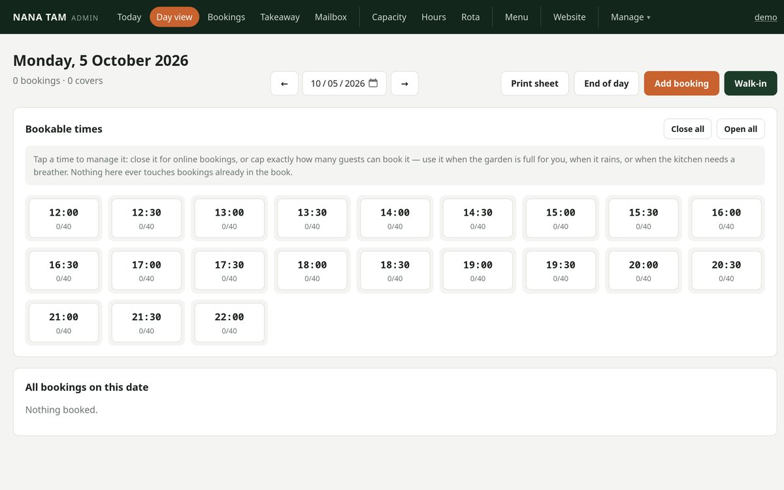Manage the 12:30 time slot

tap(146, 218)
